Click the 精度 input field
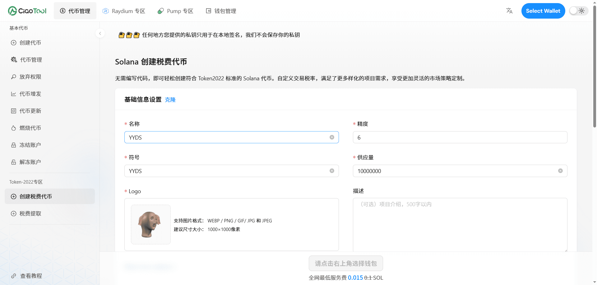 coord(460,137)
